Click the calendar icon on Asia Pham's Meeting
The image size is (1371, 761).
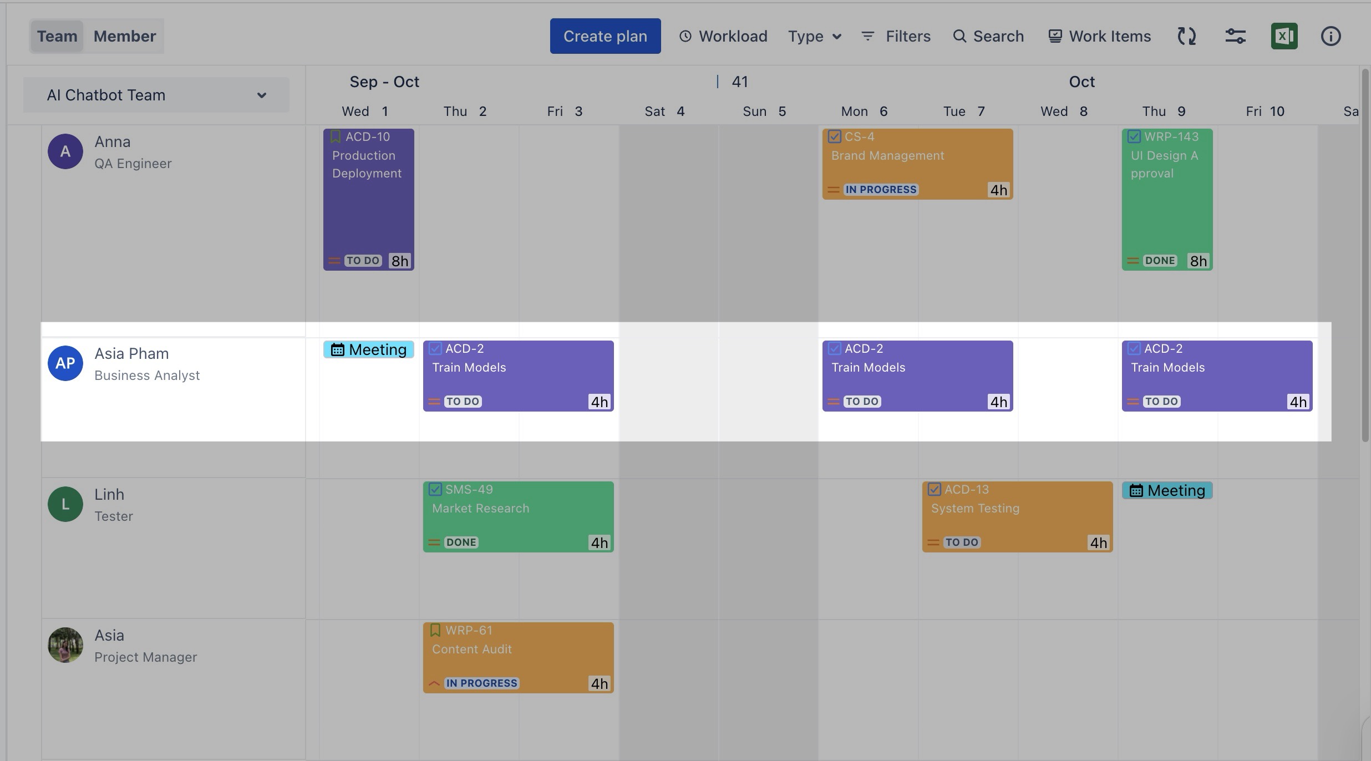(x=337, y=350)
